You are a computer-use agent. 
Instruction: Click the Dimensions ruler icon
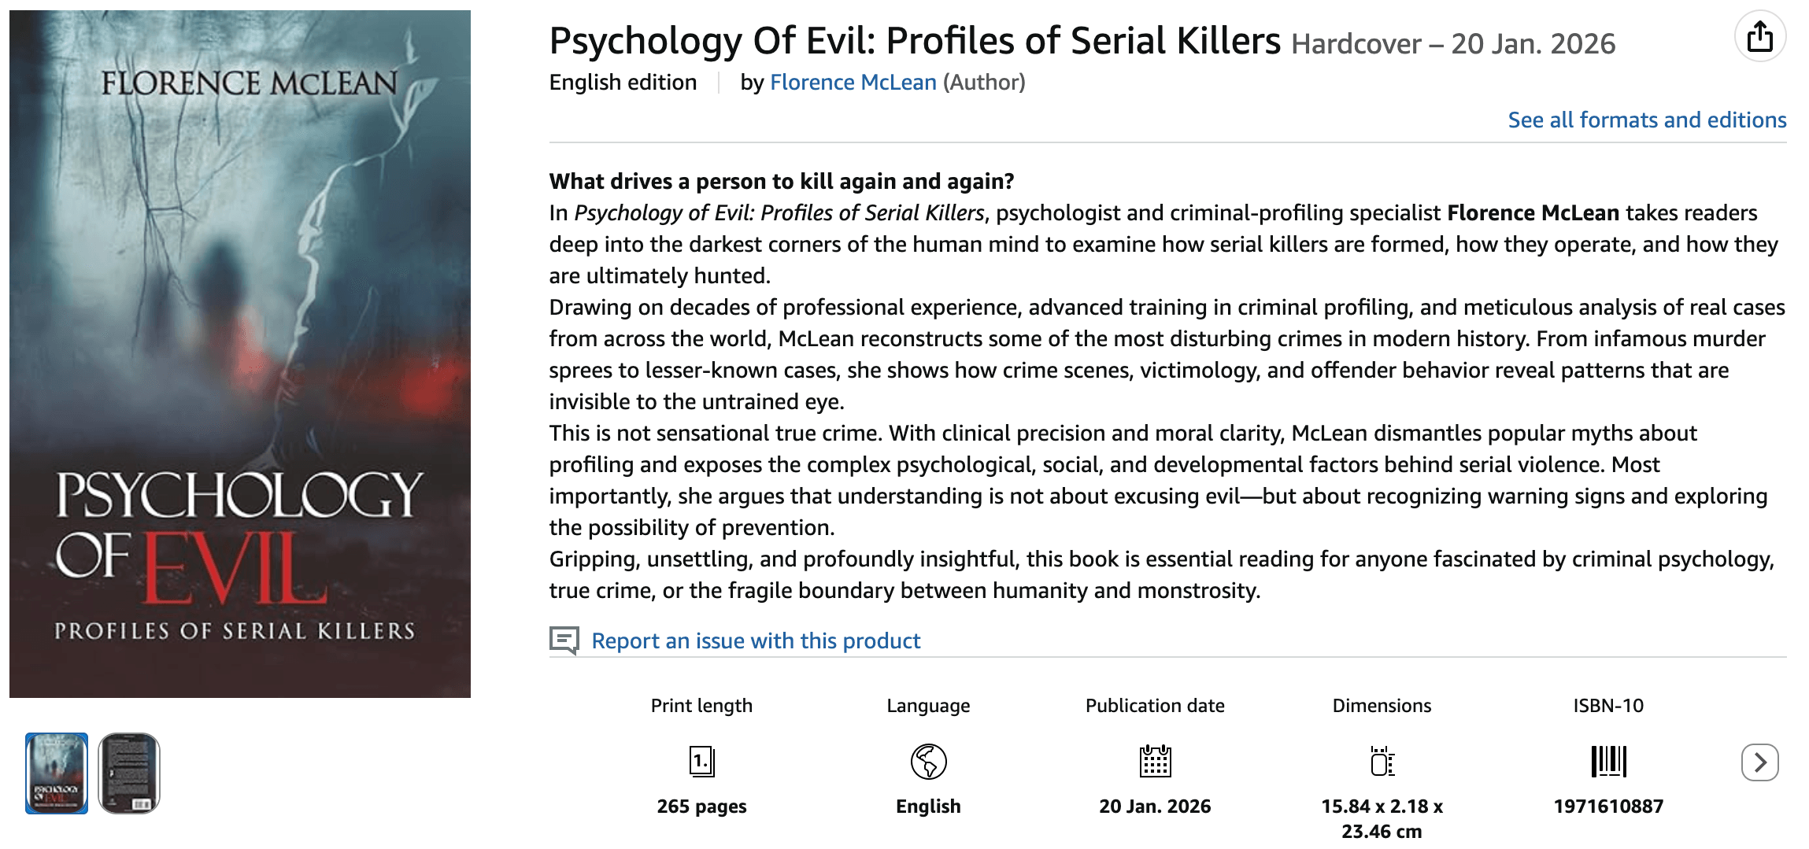[x=1382, y=762]
